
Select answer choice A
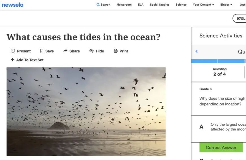[x=201, y=127]
